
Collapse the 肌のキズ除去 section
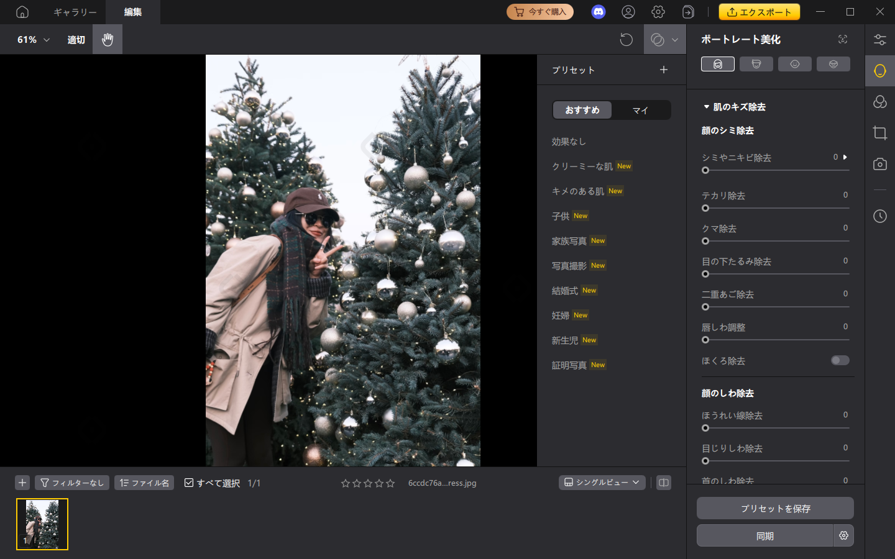point(707,107)
